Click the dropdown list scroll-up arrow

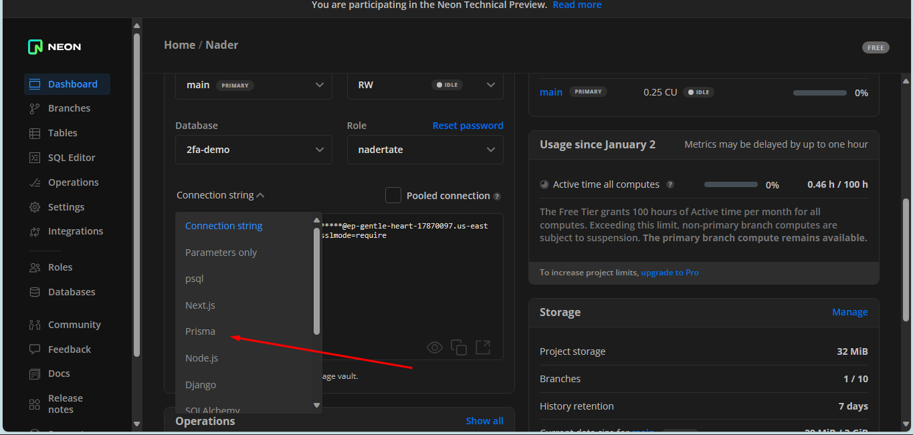point(317,220)
